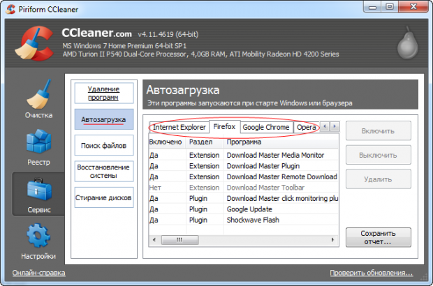Open Стирание дисков section
This screenshot has height=286, width=433.
[104, 197]
